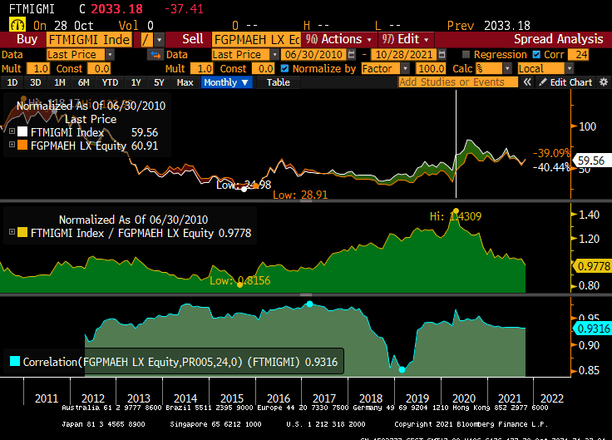Click the swap securities arrows icon

[155, 55]
